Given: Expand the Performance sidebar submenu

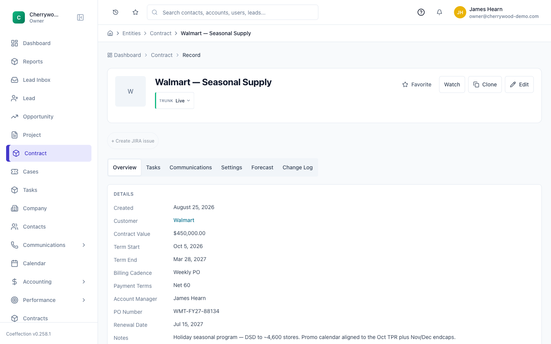Looking at the screenshot, I should [84, 300].
